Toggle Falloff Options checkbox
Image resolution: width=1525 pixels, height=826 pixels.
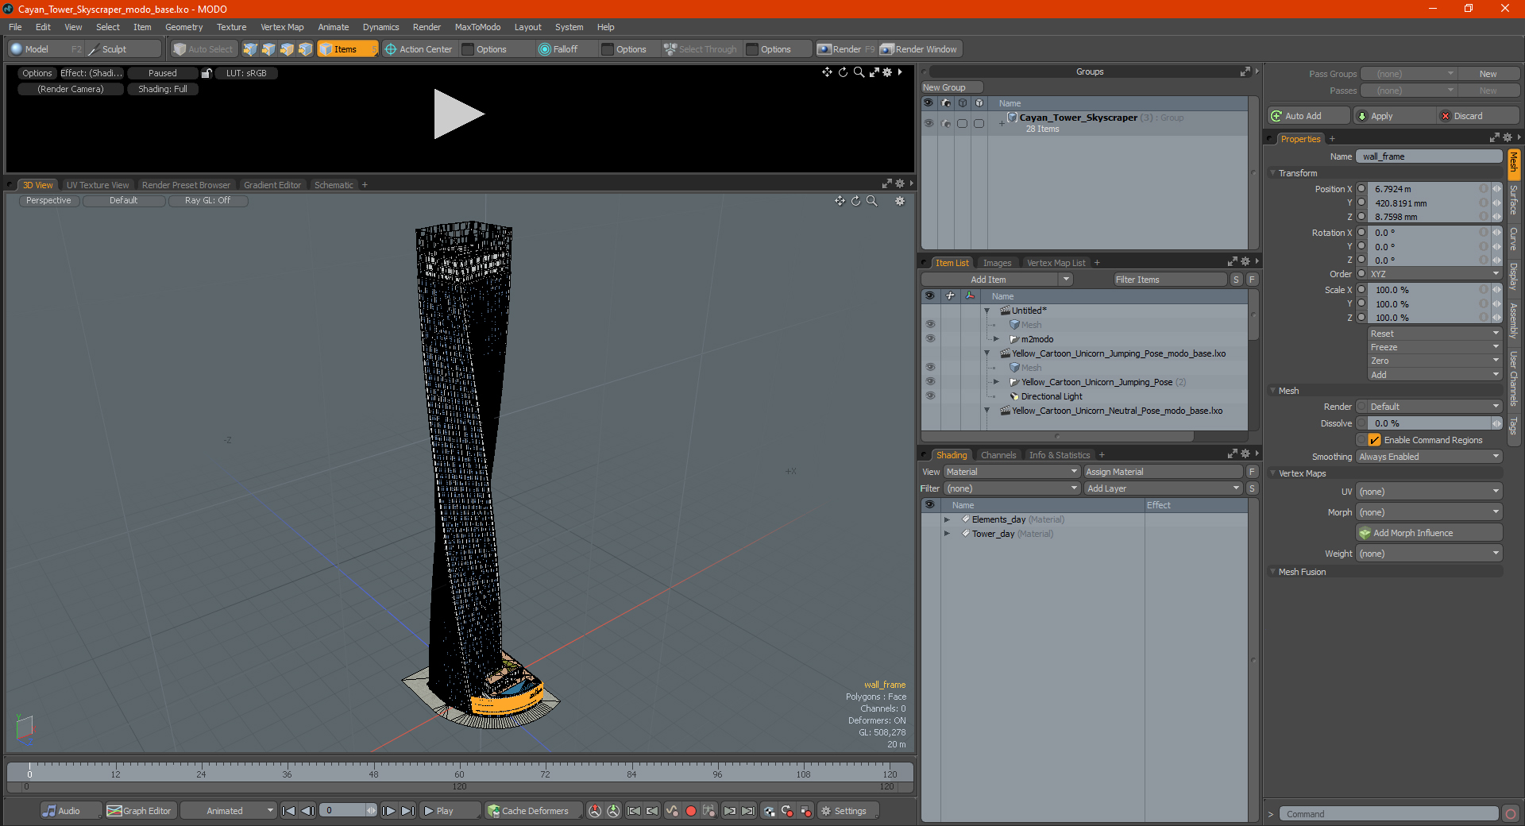click(608, 49)
